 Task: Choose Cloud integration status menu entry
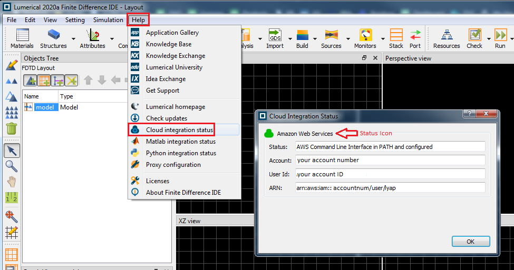(184, 130)
